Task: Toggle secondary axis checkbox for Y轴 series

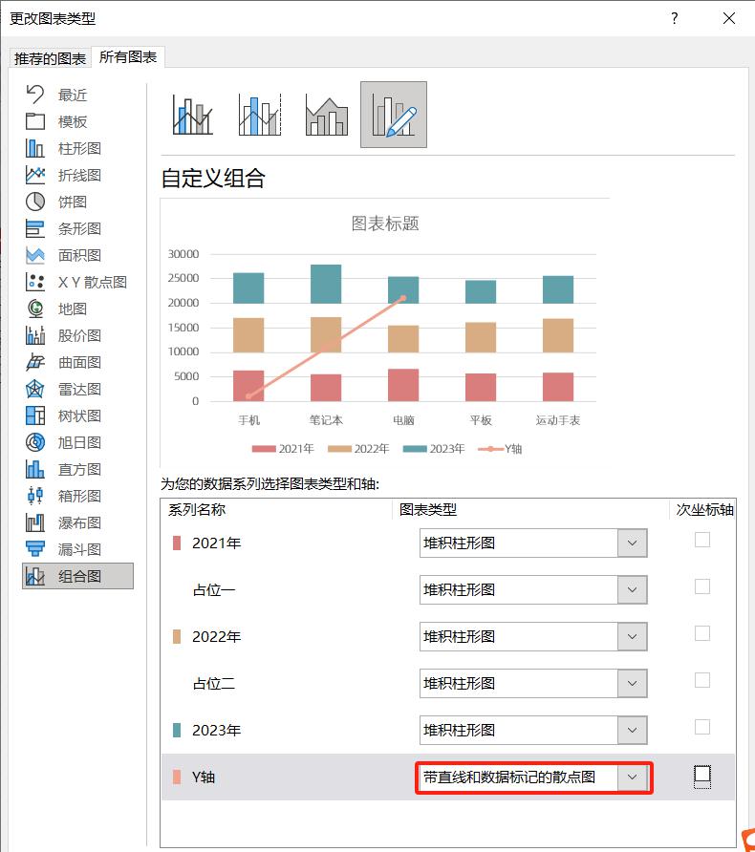Action: click(702, 775)
